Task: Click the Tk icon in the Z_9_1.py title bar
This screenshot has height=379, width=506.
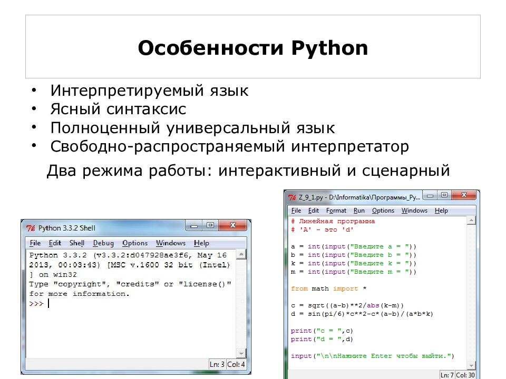Action: coord(292,197)
